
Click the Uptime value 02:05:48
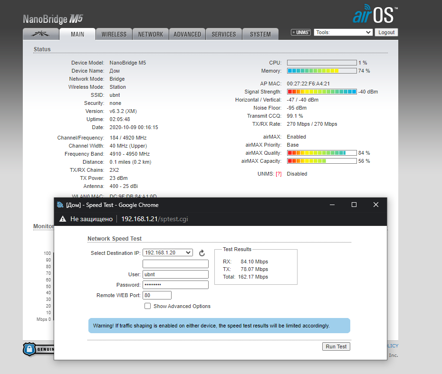[120, 119]
